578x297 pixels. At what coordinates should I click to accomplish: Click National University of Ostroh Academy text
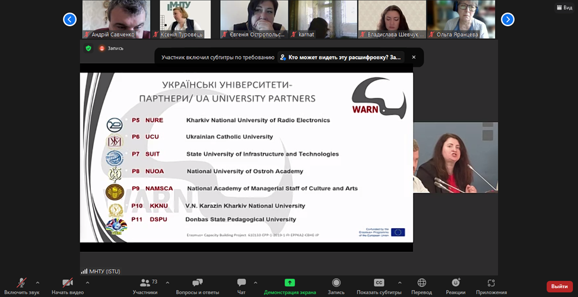pyautogui.click(x=244, y=172)
